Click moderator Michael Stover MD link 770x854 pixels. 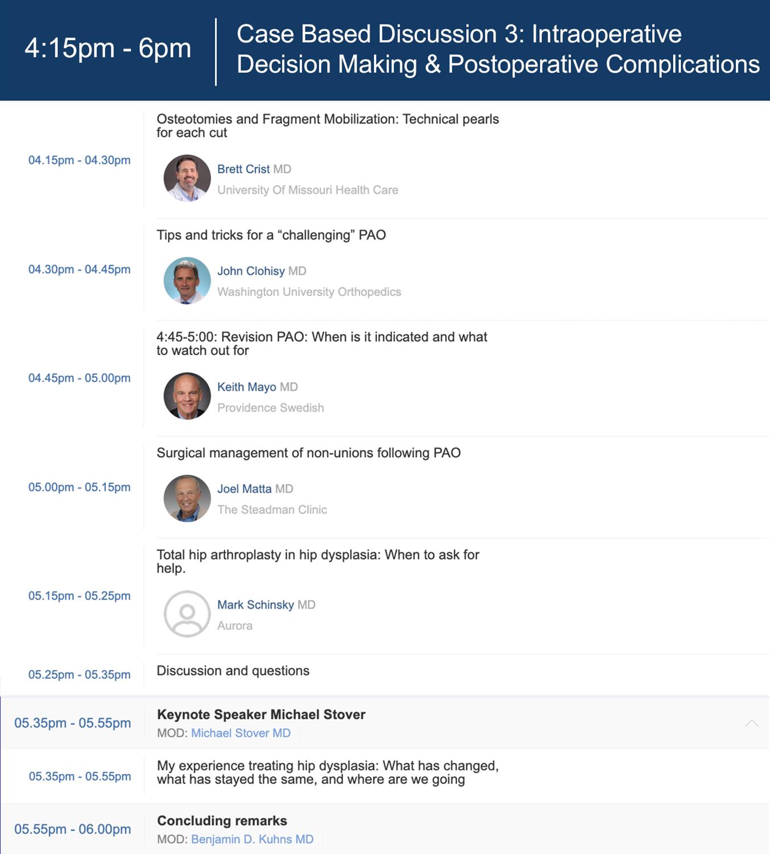(x=241, y=733)
